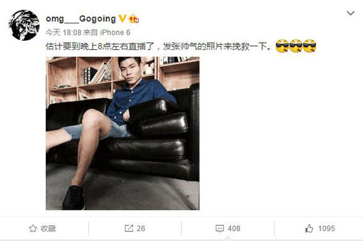
Task: Toggle the thumbs-up like icon
Action: 309,229
